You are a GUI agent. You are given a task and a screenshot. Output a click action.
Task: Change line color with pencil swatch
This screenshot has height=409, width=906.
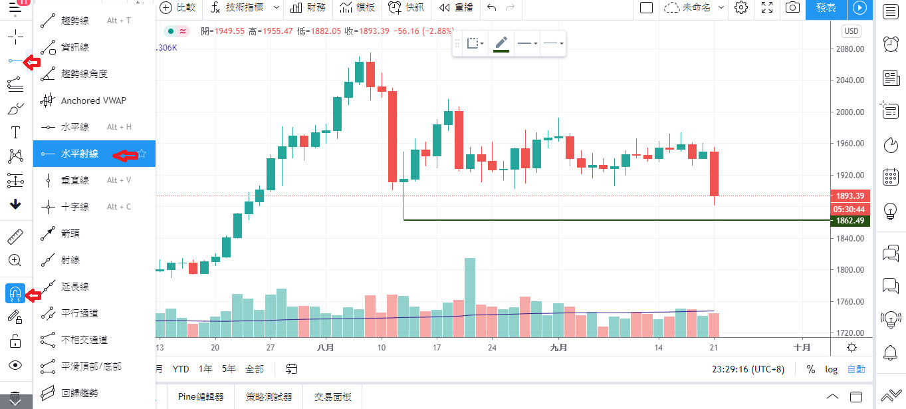[501, 44]
